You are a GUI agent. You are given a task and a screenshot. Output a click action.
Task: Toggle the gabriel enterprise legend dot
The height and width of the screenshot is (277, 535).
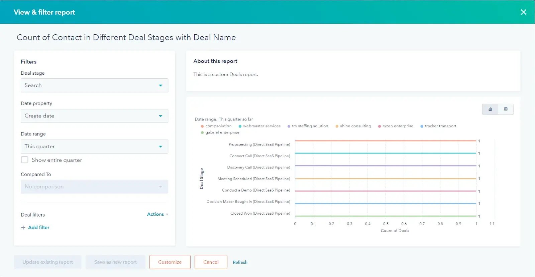tap(202, 132)
